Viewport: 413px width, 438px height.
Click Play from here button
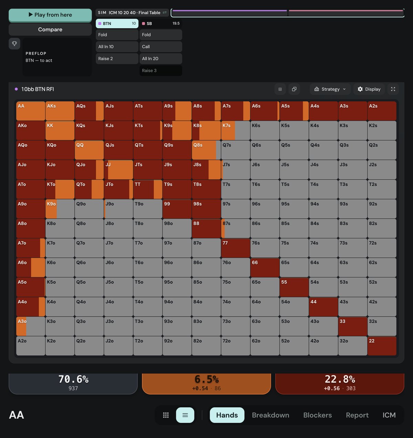click(50, 15)
